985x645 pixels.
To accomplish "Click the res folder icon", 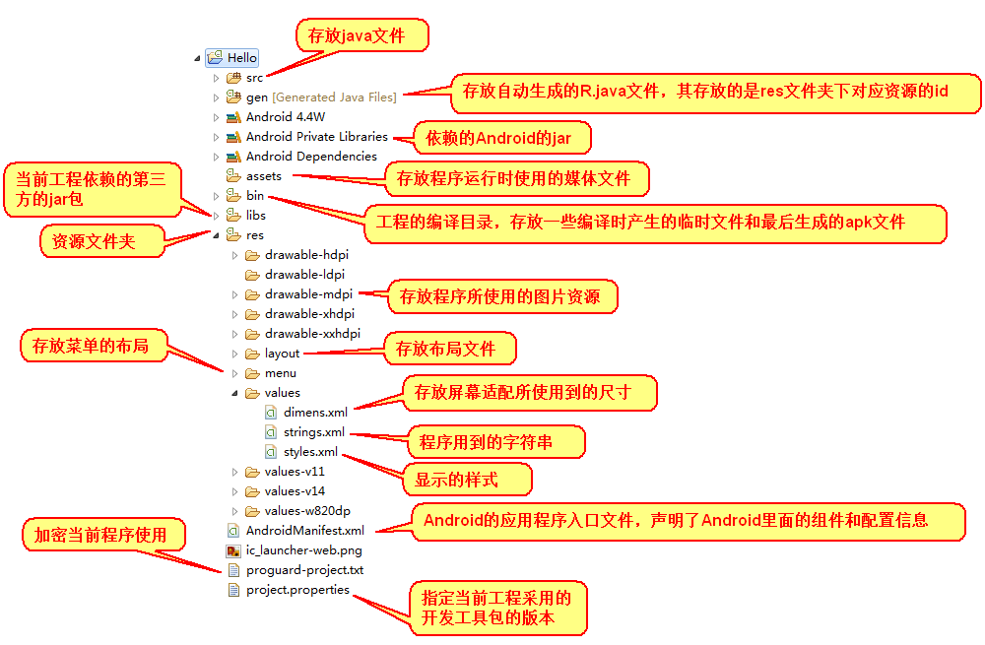I will [233, 235].
